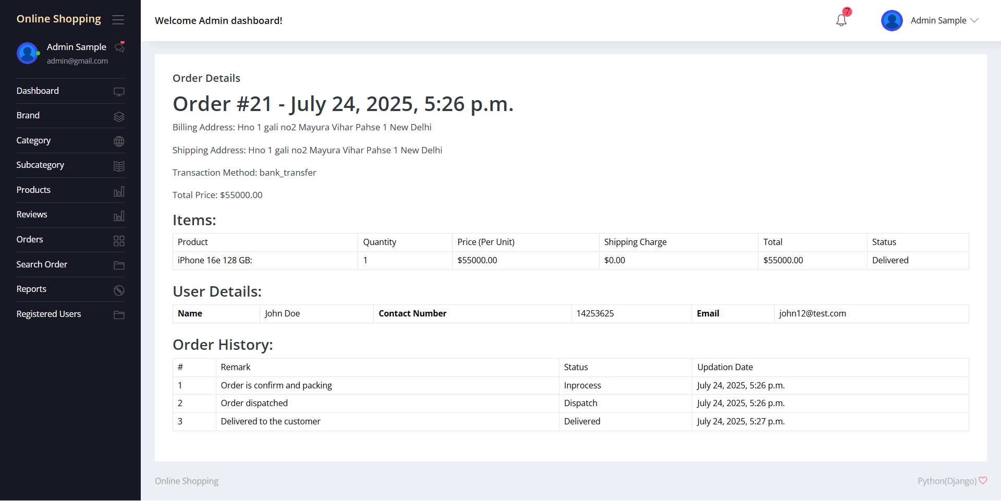
Task: Click the Orders grid icon
Action: click(x=119, y=241)
